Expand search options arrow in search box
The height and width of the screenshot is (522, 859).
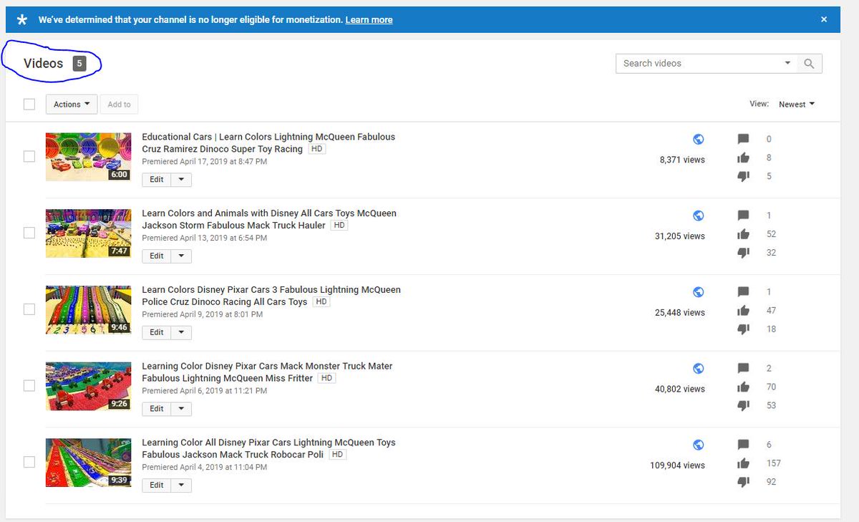point(787,63)
